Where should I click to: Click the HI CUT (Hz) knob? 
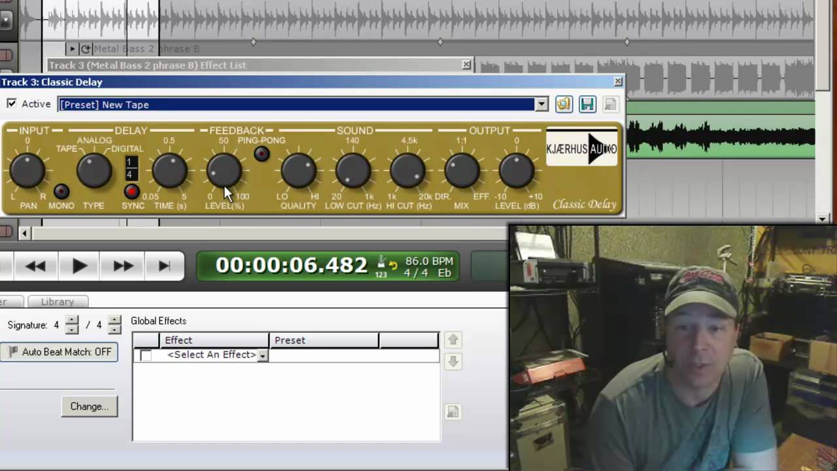tap(408, 171)
